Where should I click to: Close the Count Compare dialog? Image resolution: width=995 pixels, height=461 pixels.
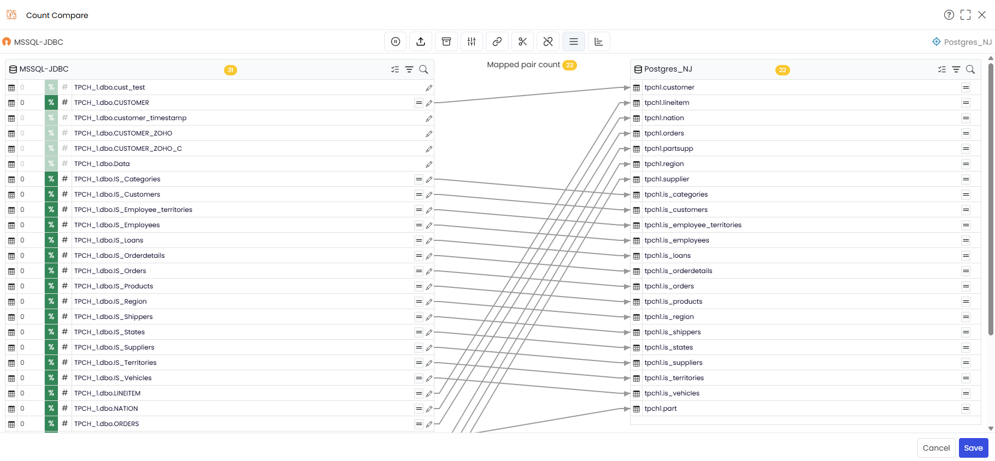tap(982, 15)
